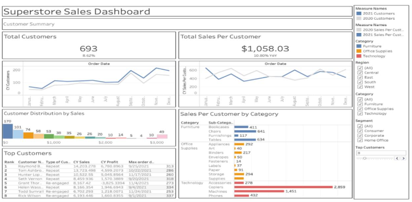The height and width of the screenshot is (202, 412).
Task: Toggle the West region checkbox
Action: [360, 87]
